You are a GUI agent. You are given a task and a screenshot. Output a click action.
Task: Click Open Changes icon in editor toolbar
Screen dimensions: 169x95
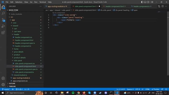click(x=159, y=6)
